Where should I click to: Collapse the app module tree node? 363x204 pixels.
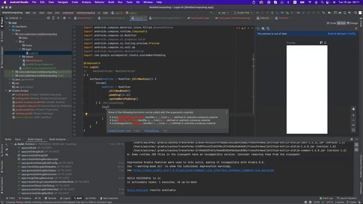(x=6, y=23)
